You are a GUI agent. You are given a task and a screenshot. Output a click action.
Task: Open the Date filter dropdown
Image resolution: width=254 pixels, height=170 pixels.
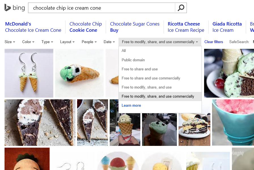109,42
